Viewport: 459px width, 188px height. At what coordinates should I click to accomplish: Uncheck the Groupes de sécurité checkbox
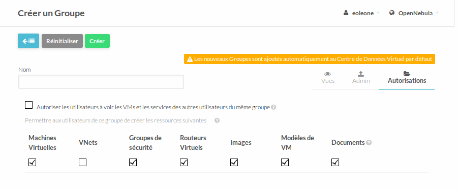click(x=133, y=162)
